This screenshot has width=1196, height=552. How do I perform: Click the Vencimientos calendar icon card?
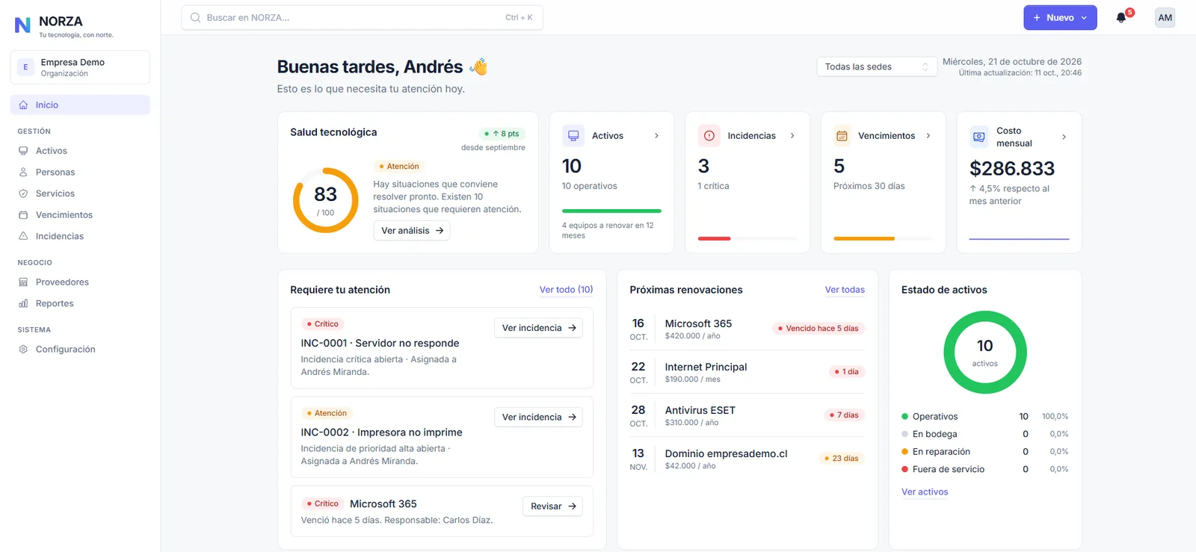click(x=842, y=136)
